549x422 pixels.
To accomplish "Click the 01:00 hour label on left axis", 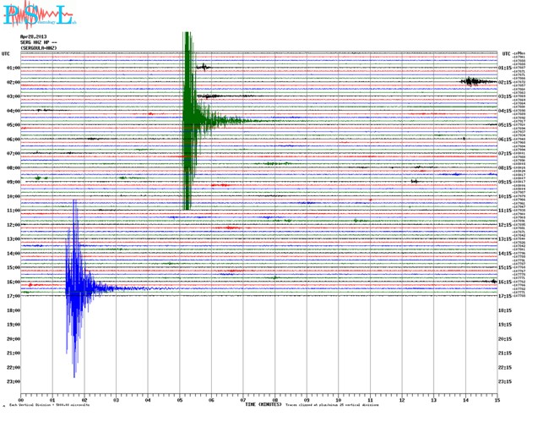I will click(x=13, y=68).
